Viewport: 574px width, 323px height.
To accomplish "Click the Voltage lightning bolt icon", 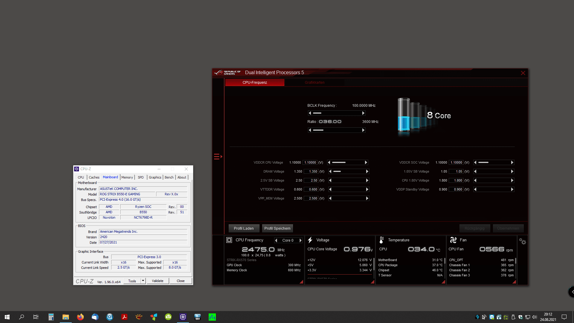I will (310, 240).
